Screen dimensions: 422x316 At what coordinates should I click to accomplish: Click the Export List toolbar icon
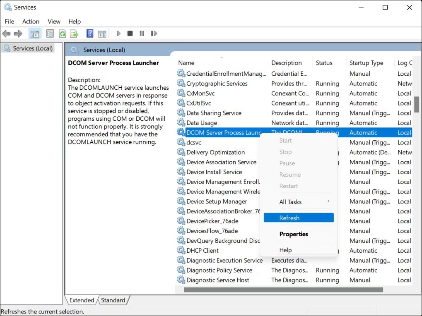tap(74, 34)
